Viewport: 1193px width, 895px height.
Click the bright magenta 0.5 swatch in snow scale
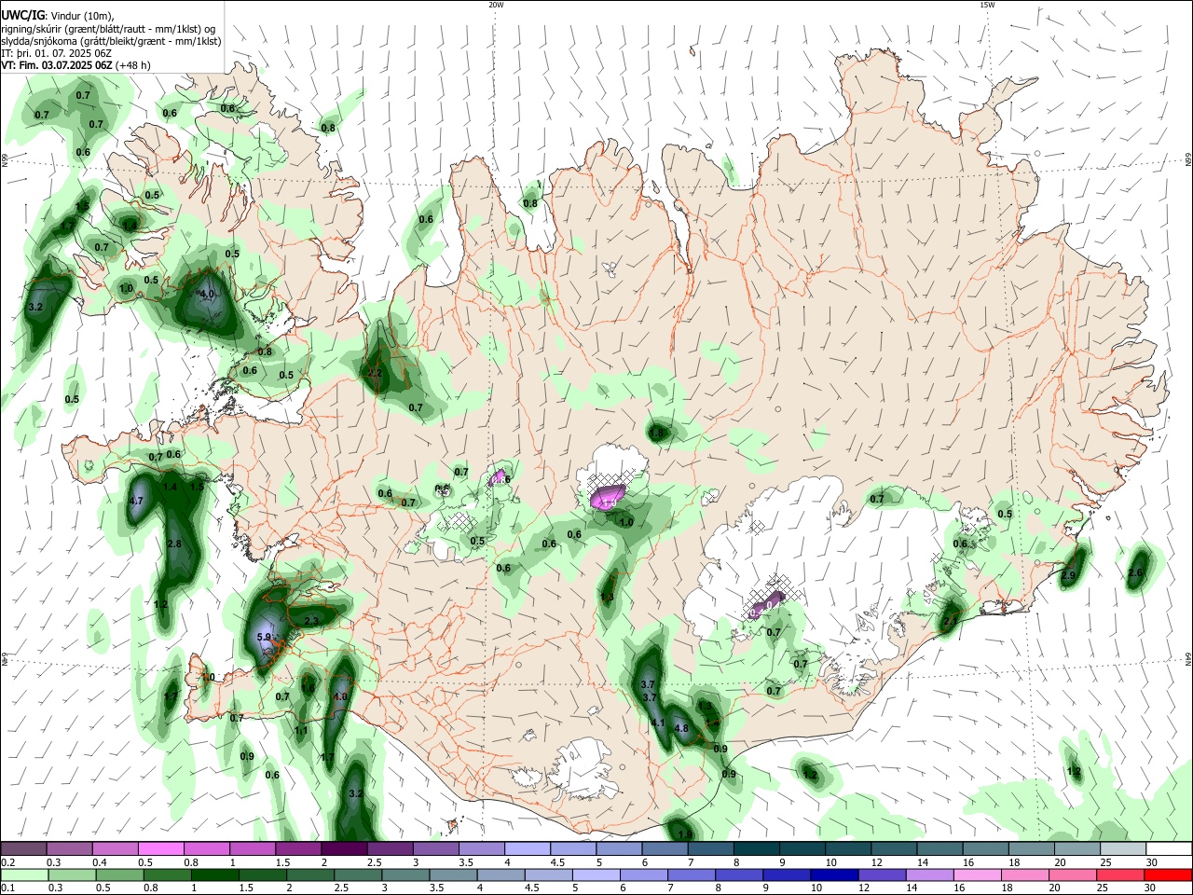[160, 848]
